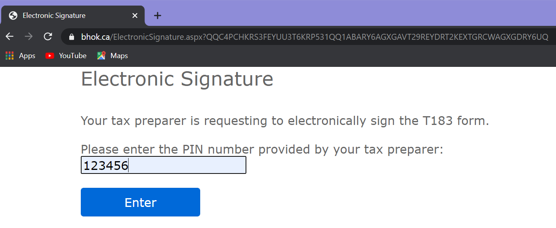
Task: Open a new tab with the plus button
Action: pos(158,16)
